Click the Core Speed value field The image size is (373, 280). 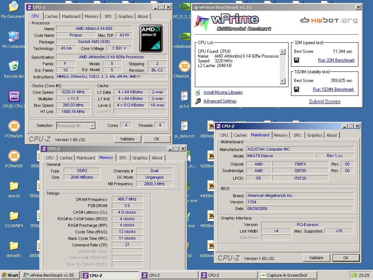coord(73,92)
